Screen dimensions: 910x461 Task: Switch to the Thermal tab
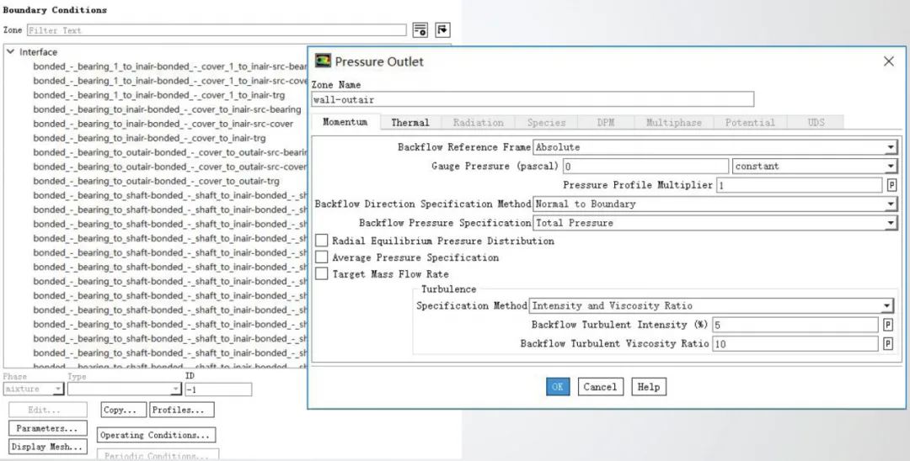(x=409, y=123)
